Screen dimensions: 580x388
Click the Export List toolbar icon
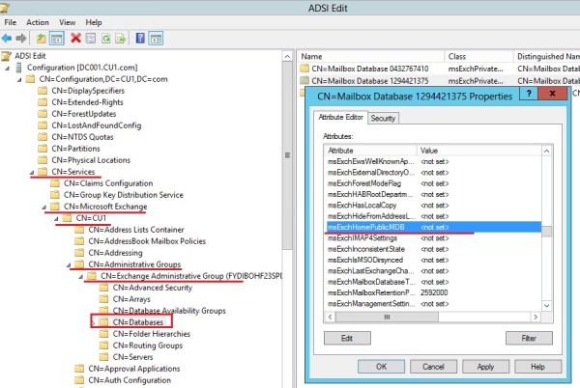point(120,38)
